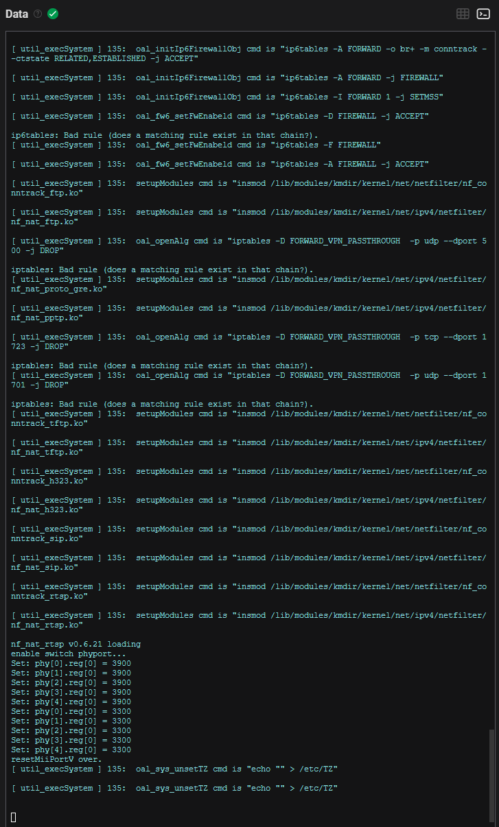Screen dimensions: 499x827
Task: Switch to the table view icon
Action: [x=463, y=14]
